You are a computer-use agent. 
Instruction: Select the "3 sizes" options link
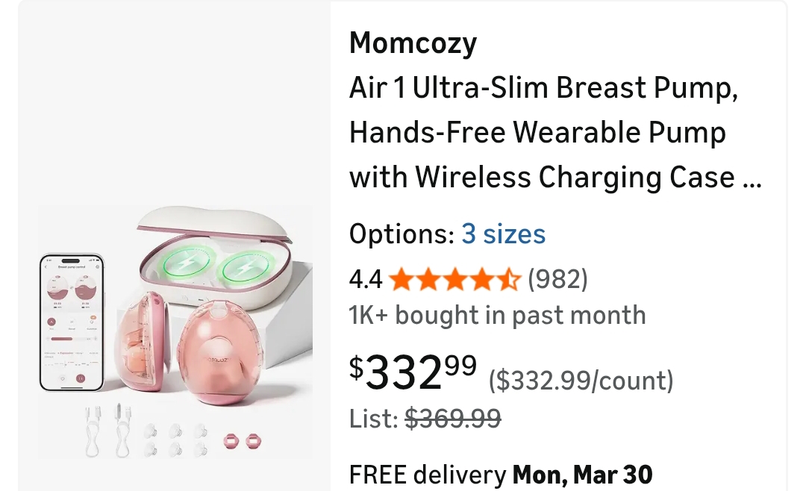click(x=503, y=234)
